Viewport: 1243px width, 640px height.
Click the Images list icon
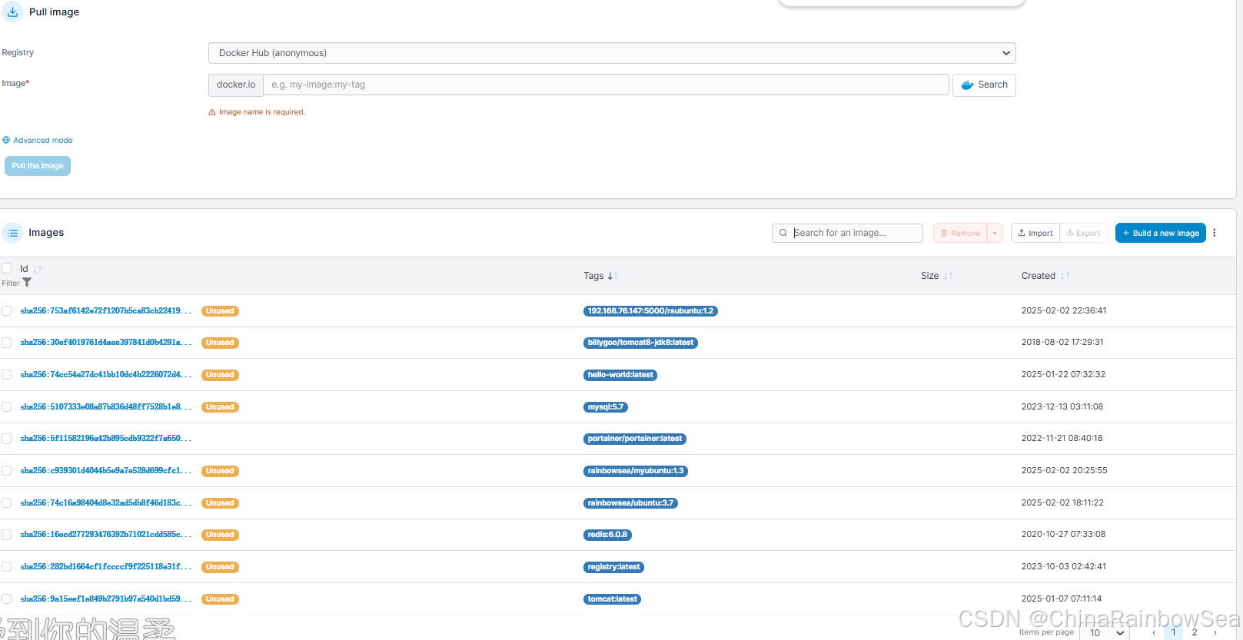(x=12, y=233)
